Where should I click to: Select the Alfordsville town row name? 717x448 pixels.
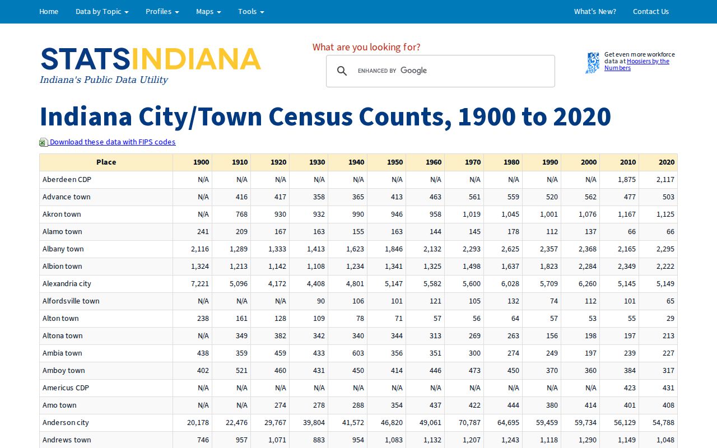coord(71,301)
